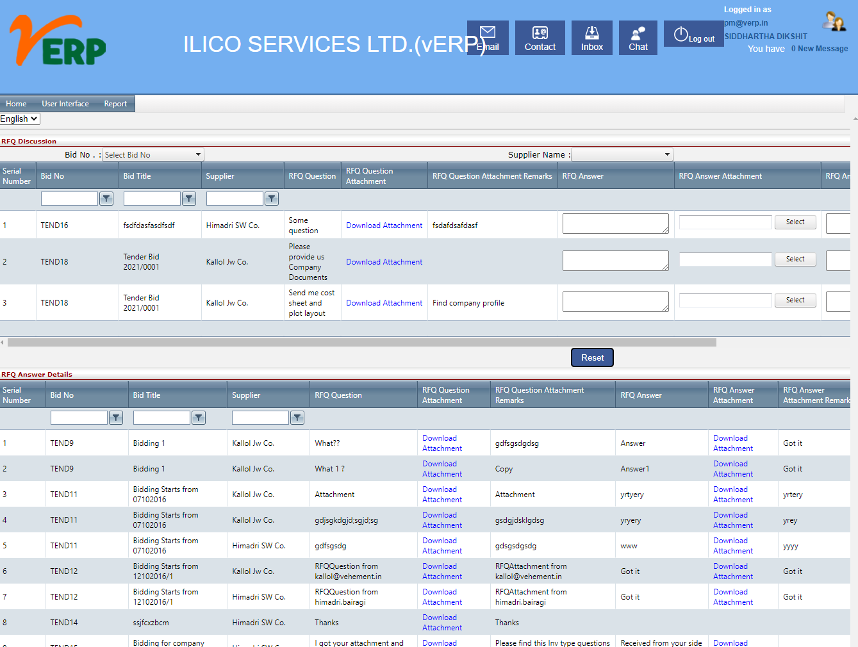The width and height of the screenshot is (858, 647).
Task: Click Select button for 'Please provide us' row
Action: click(x=795, y=259)
